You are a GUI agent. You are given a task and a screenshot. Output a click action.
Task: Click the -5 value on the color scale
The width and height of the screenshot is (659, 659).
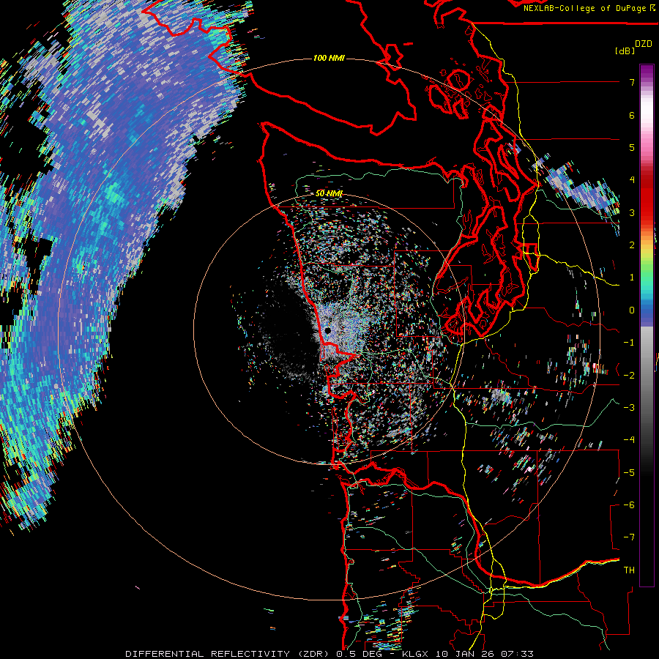point(629,473)
